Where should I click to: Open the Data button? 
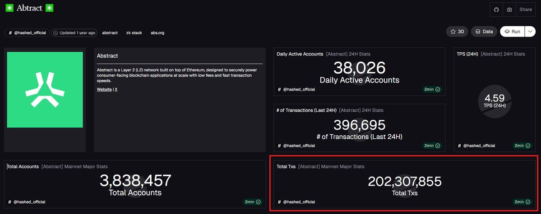tap(484, 32)
